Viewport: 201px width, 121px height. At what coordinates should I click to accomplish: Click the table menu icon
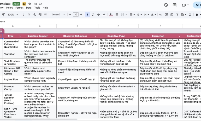1,31
